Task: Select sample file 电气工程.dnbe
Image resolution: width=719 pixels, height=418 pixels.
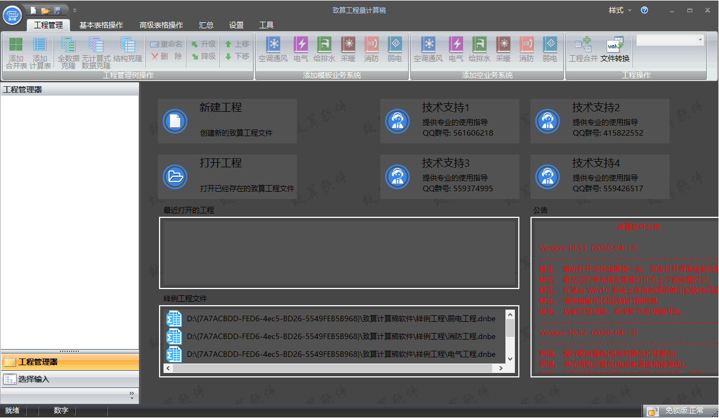Action: point(334,354)
